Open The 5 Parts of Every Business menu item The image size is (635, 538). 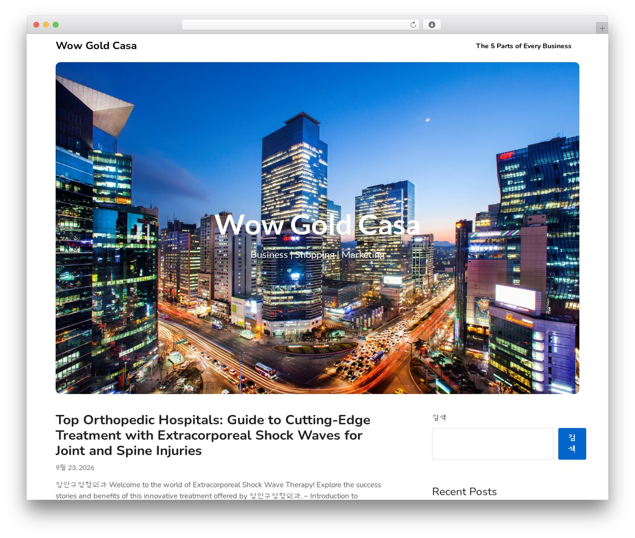[x=523, y=46]
